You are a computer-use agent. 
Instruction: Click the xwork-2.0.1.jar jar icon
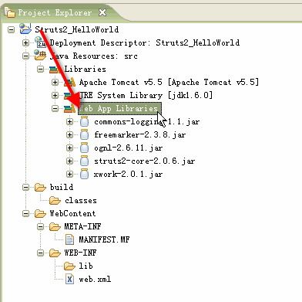point(84,174)
